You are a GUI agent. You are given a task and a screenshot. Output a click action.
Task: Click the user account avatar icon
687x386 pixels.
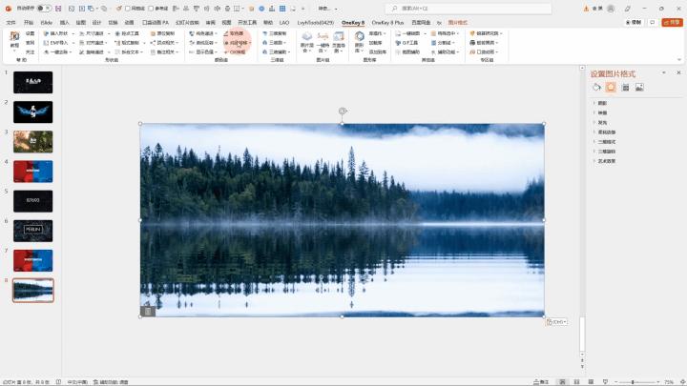point(611,9)
